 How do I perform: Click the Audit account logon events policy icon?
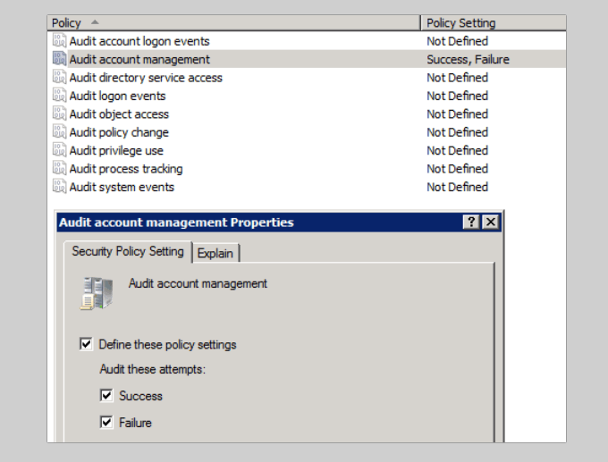point(60,41)
